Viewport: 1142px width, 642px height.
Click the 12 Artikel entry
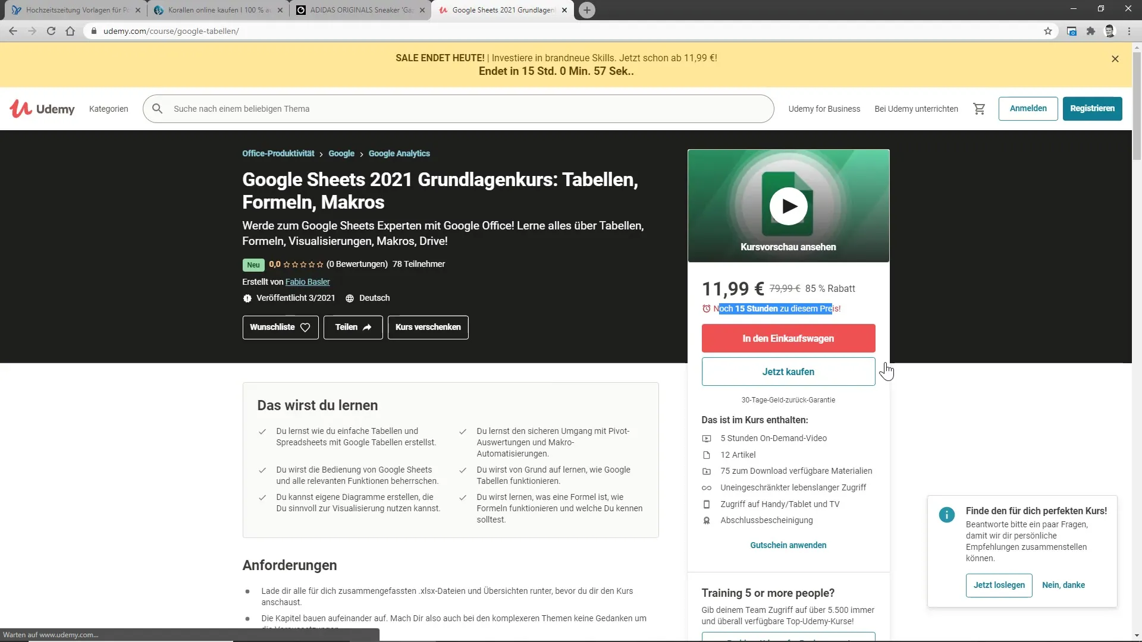[738, 455]
